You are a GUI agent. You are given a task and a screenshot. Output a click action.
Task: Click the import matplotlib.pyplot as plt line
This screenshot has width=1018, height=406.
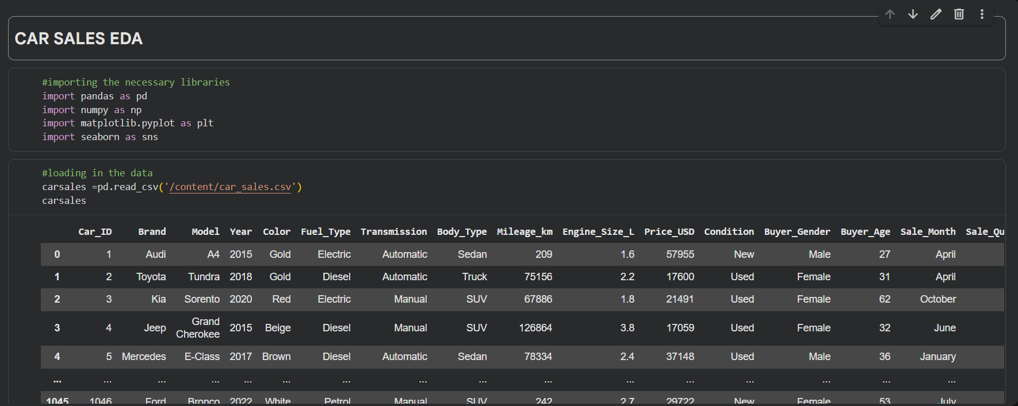128,123
